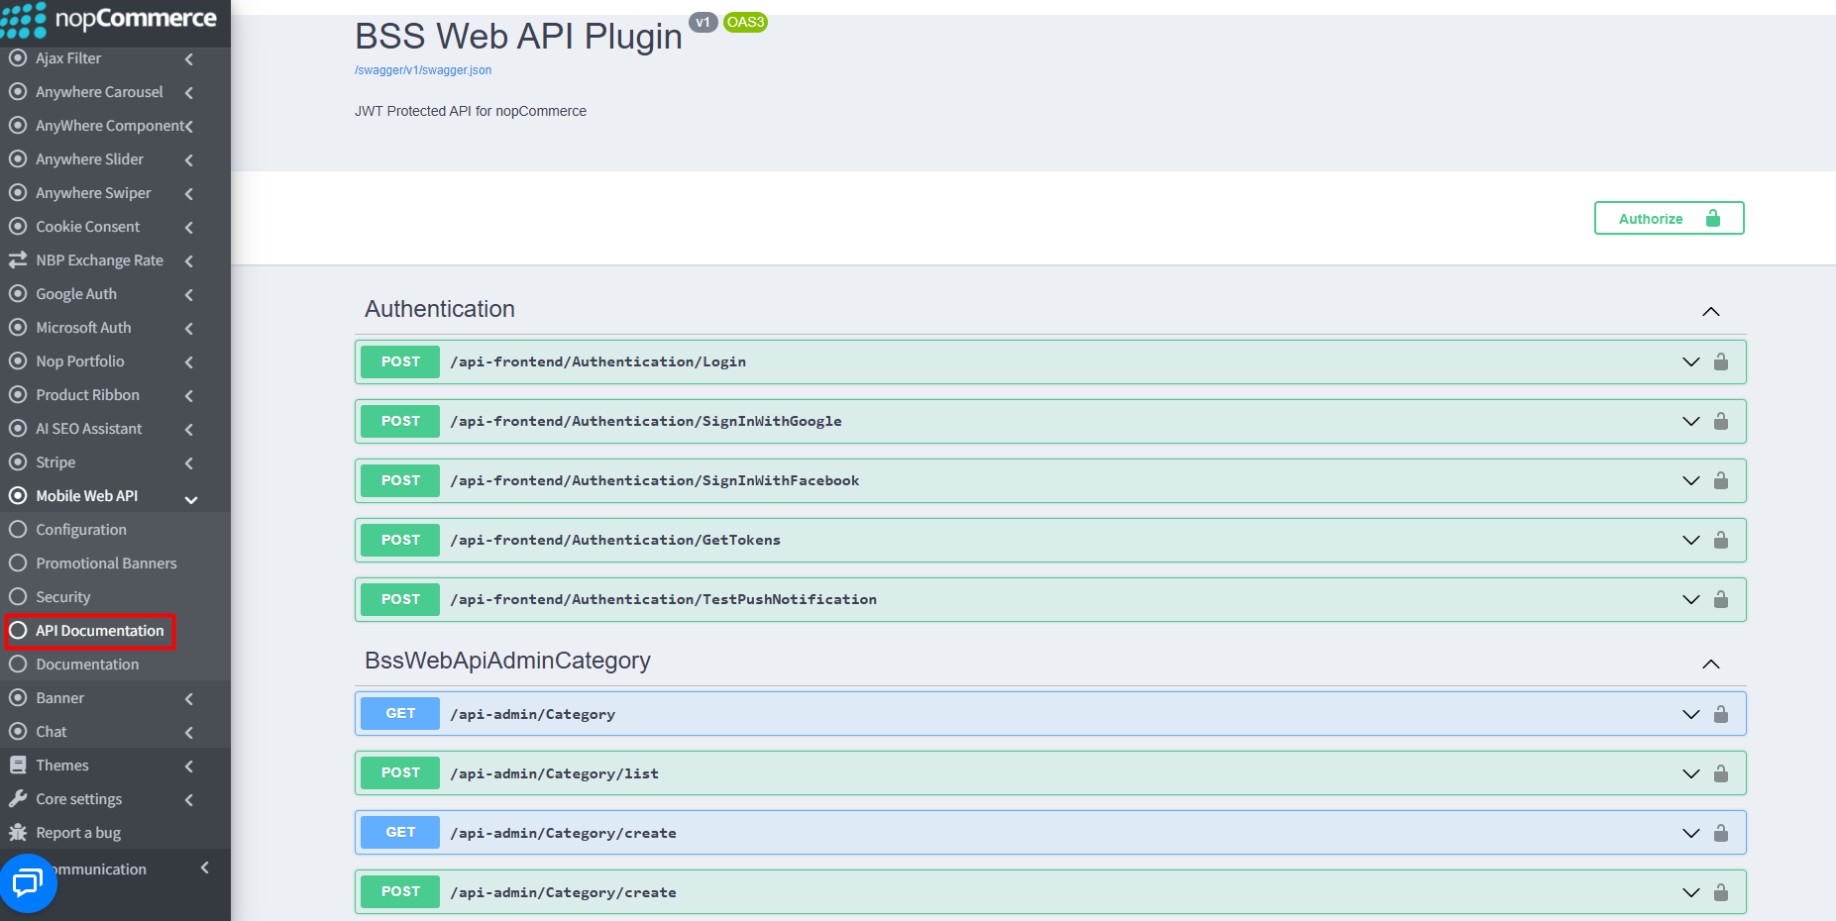
Task: Collapse the Mobile Web API menu
Action: point(191,499)
